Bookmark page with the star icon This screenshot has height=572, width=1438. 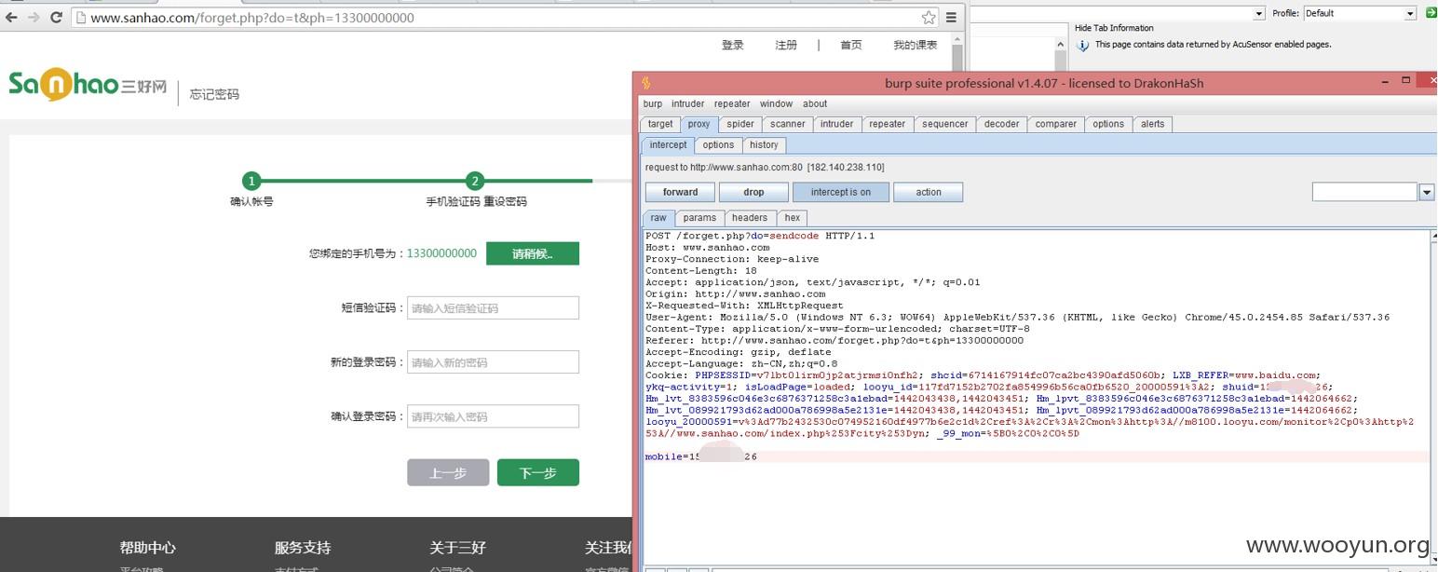[x=929, y=18]
